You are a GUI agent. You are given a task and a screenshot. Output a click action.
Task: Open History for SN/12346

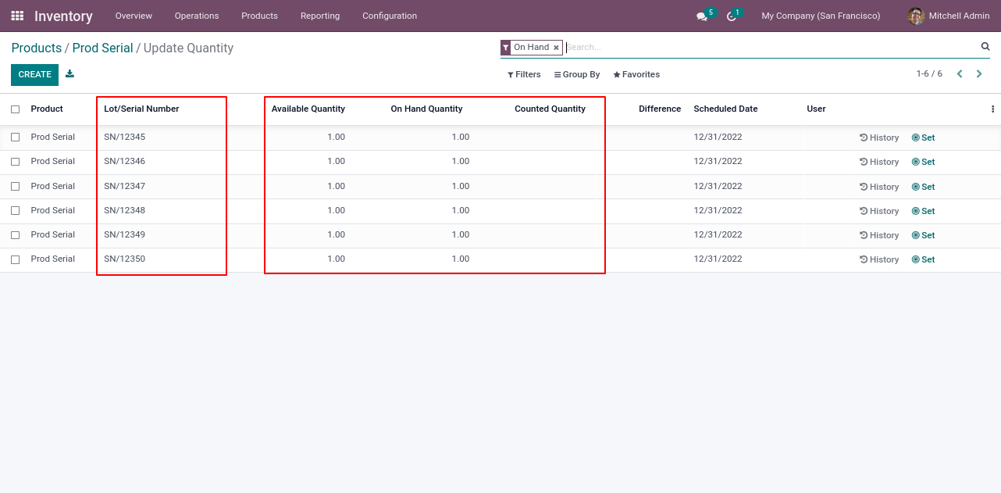(x=879, y=162)
